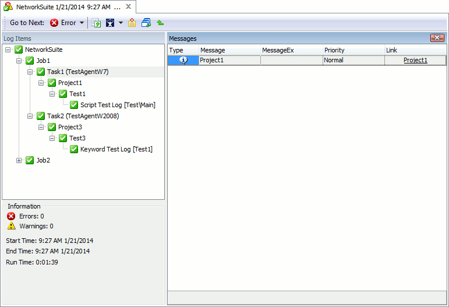Collapse the NetworkSuite root node
This screenshot has height=307, width=449.
8,50
